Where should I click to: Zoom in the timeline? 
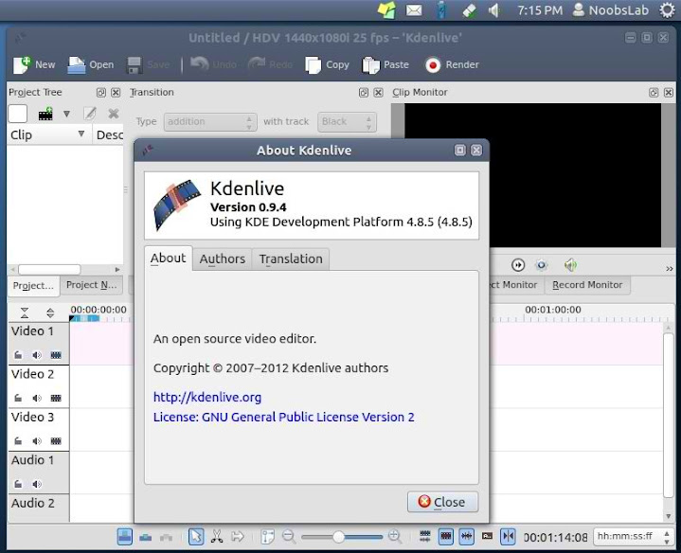click(395, 537)
